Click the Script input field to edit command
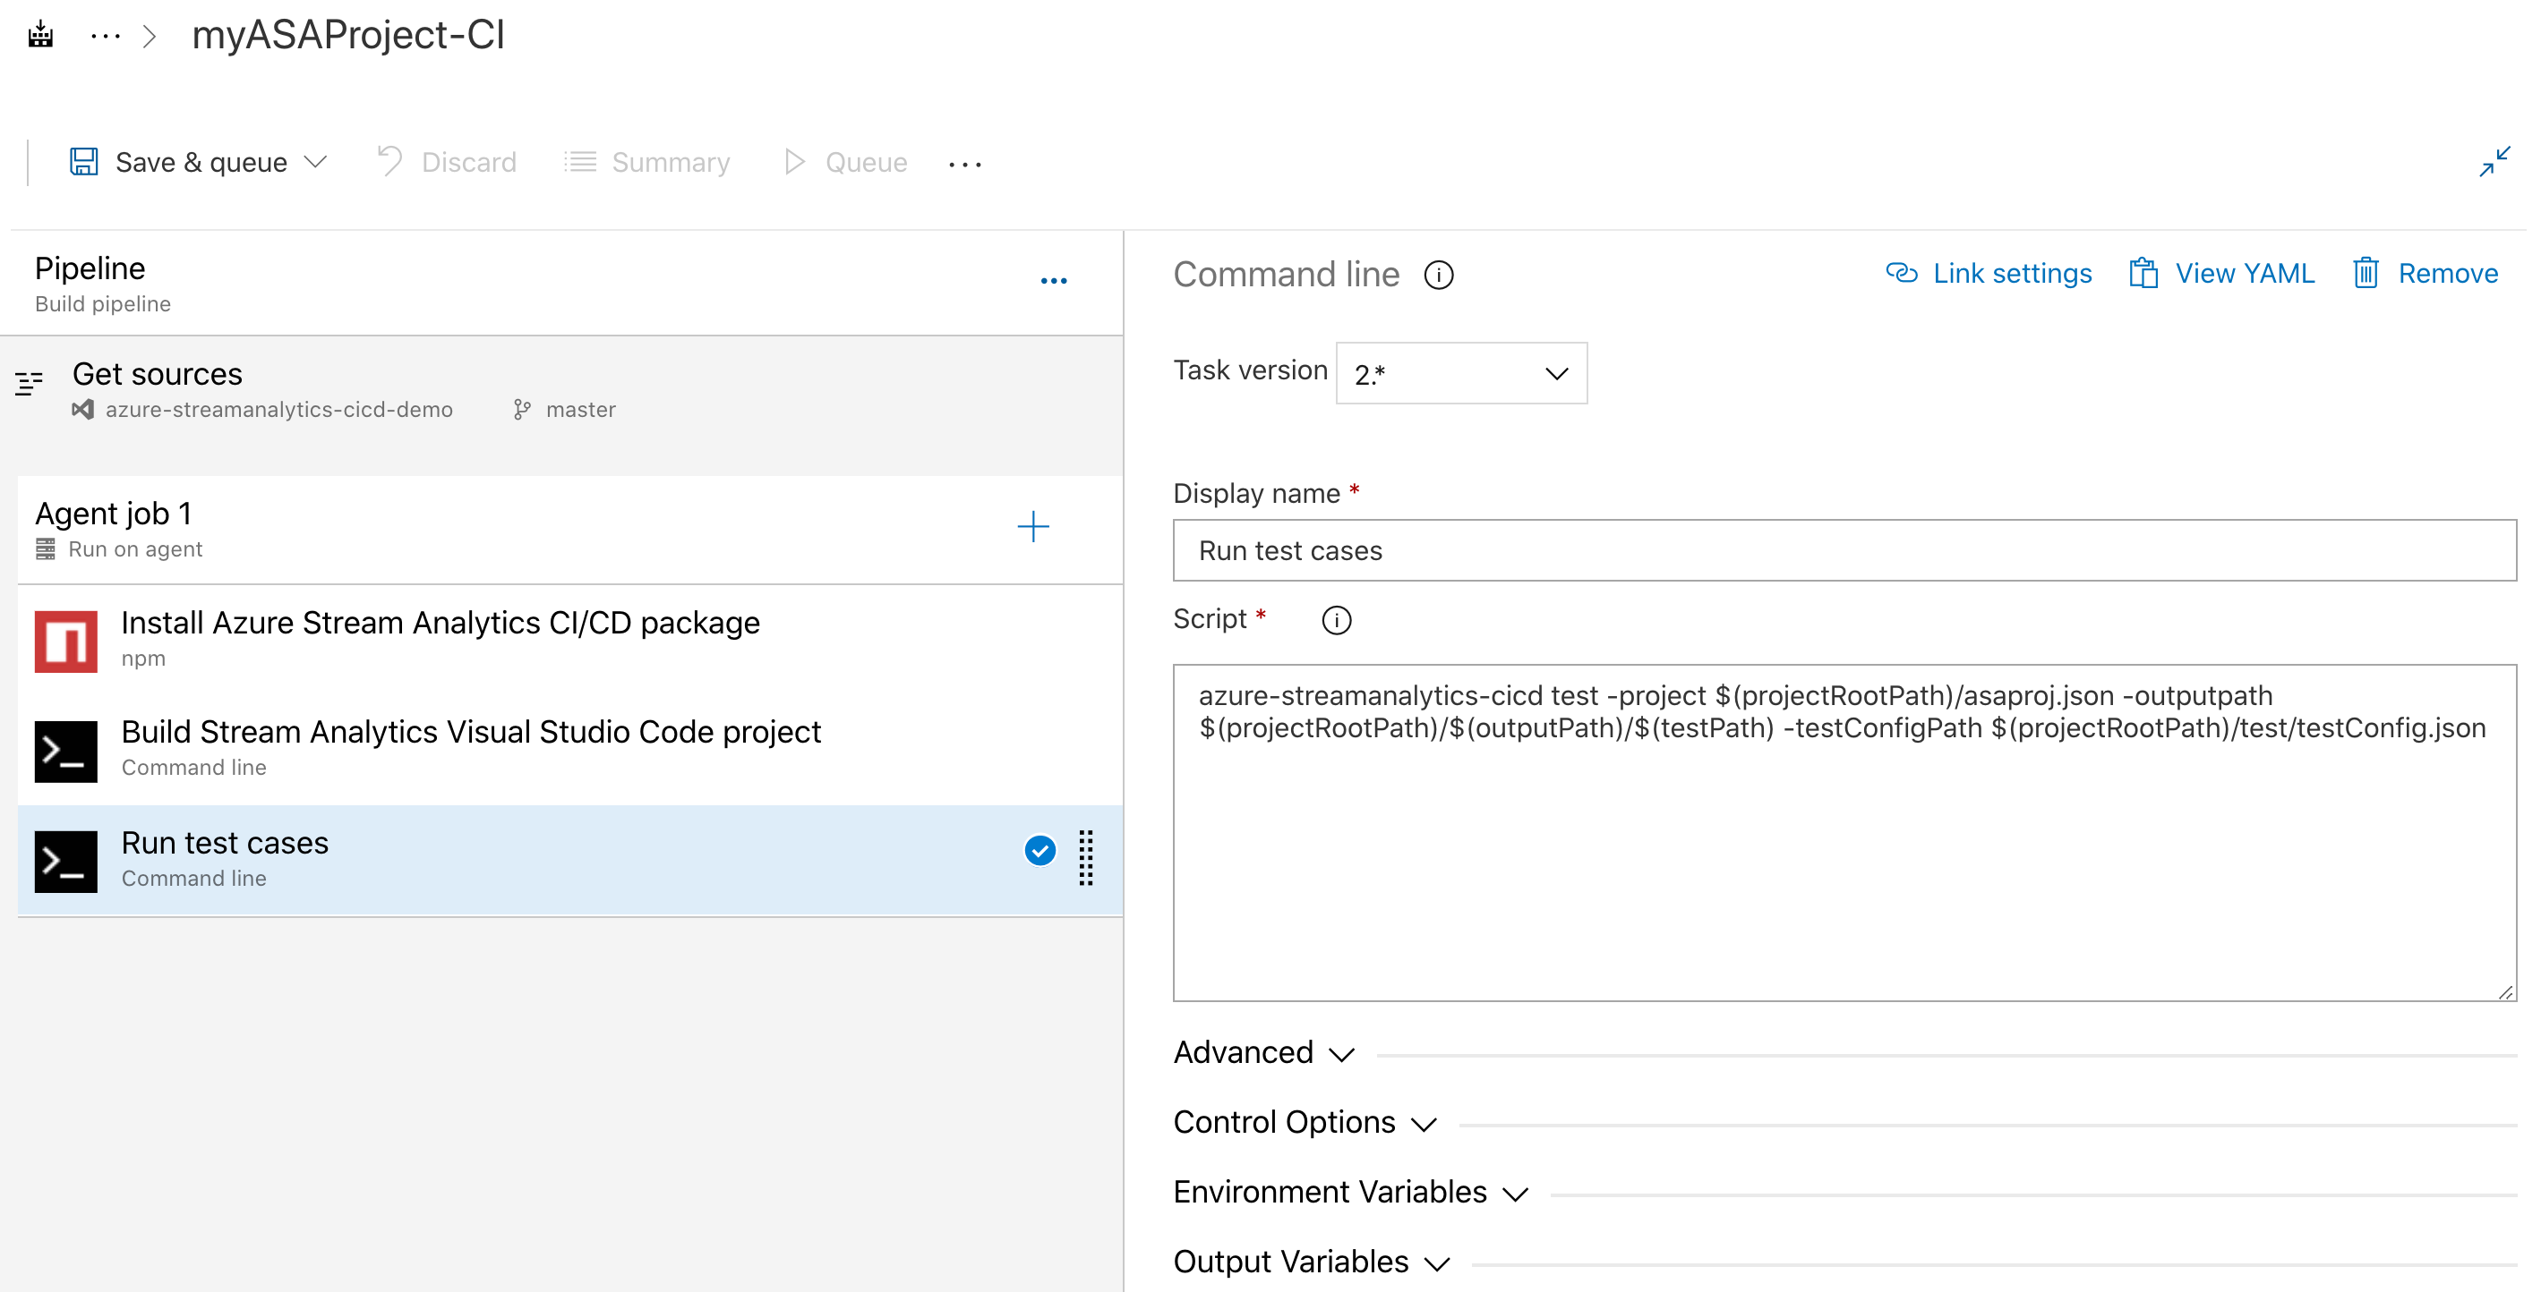 tap(1845, 830)
